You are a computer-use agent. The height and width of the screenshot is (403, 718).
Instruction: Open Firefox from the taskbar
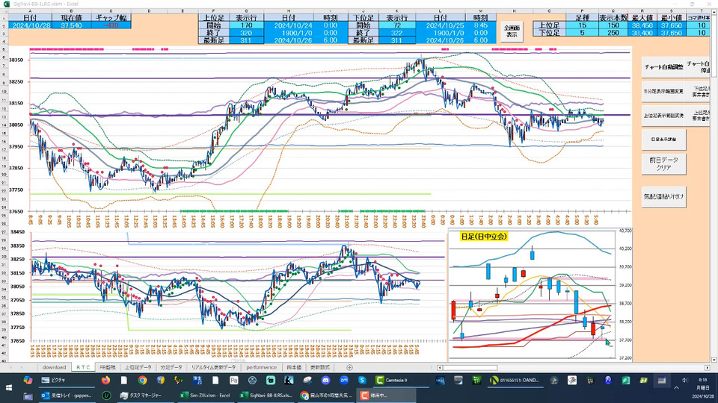pos(105,380)
